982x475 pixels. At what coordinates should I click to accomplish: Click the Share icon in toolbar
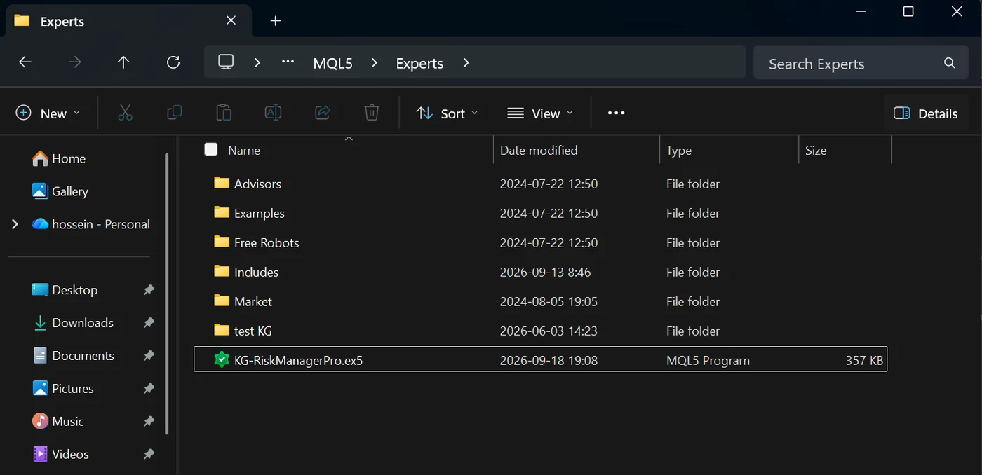click(x=323, y=113)
